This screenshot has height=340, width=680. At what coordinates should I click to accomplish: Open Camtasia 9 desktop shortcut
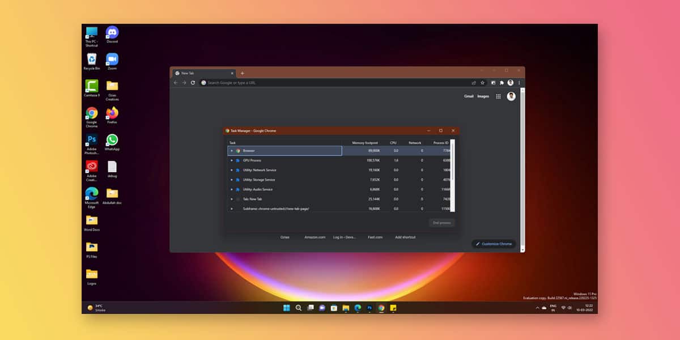click(91, 87)
